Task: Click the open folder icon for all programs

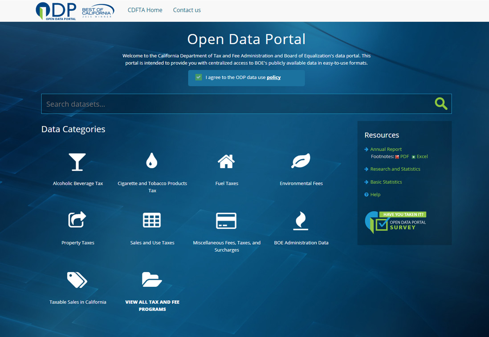Action: coord(152,279)
